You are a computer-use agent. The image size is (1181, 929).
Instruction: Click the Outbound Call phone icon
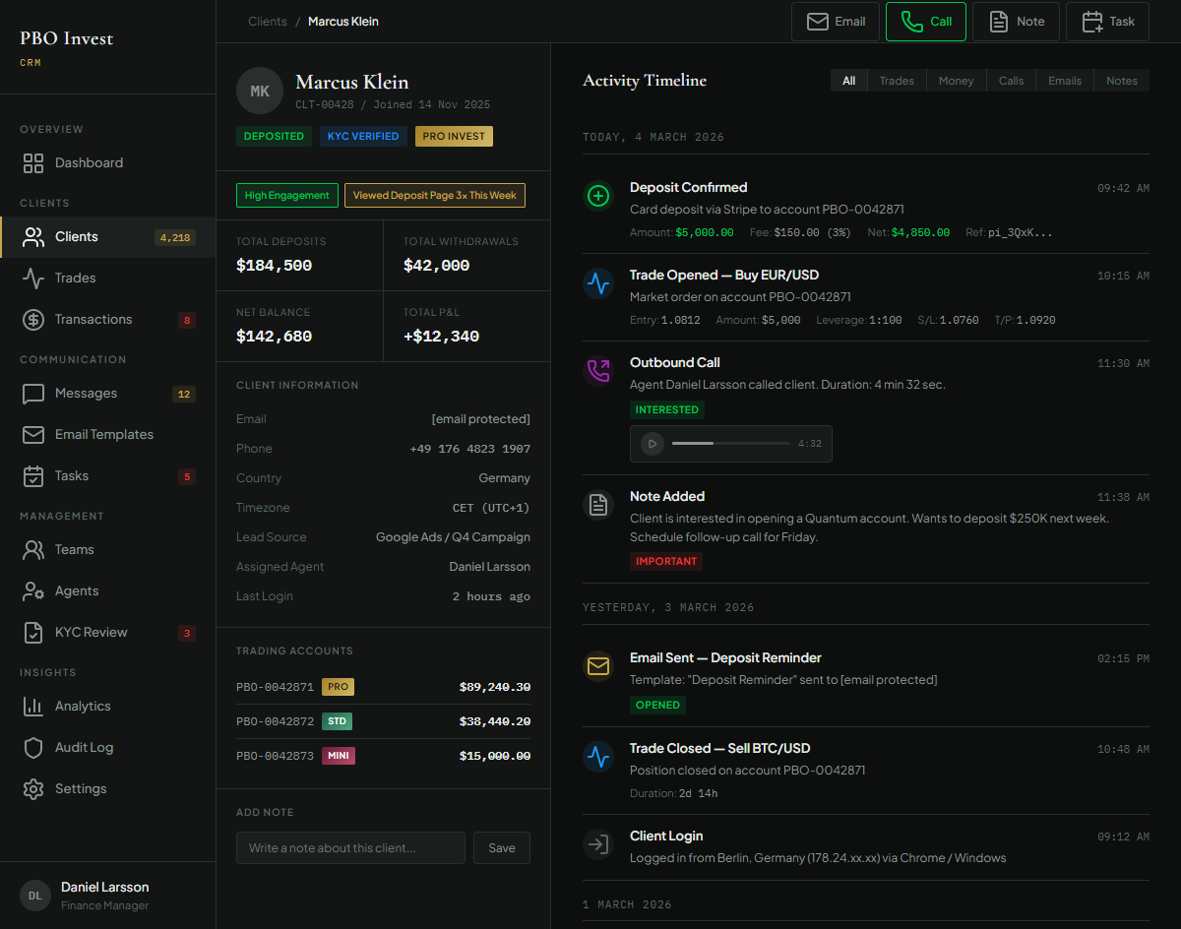pos(598,371)
